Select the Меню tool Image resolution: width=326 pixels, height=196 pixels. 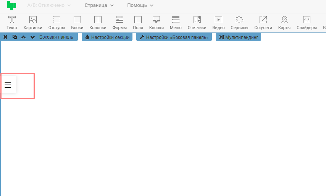[x=176, y=23]
